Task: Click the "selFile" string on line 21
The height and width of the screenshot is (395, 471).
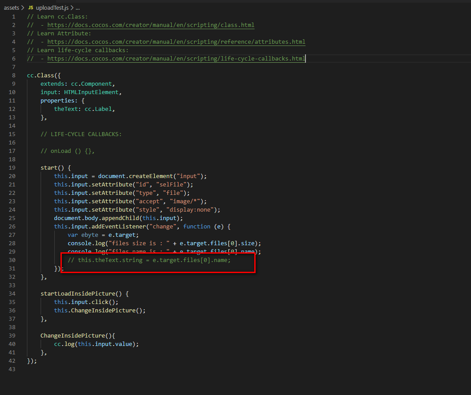Action: [173, 185]
